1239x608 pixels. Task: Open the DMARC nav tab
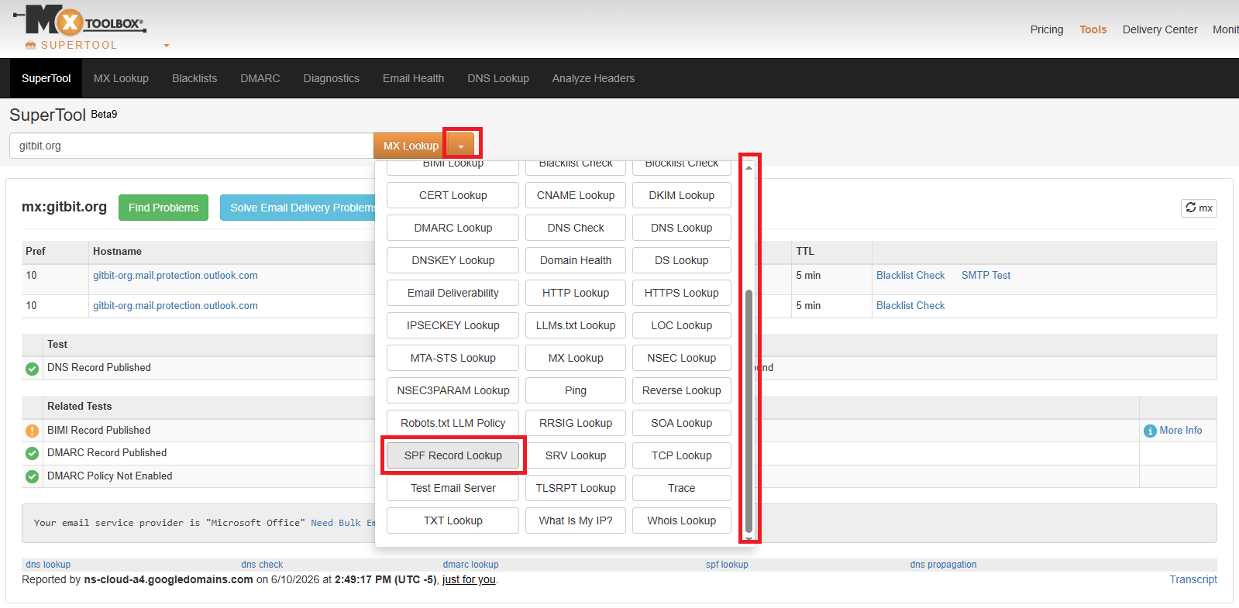click(x=260, y=78)
